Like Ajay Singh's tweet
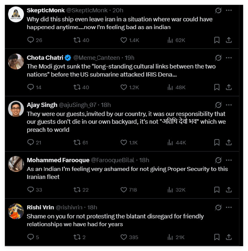Viewport: 248px width, 251px height. point(124,142)
